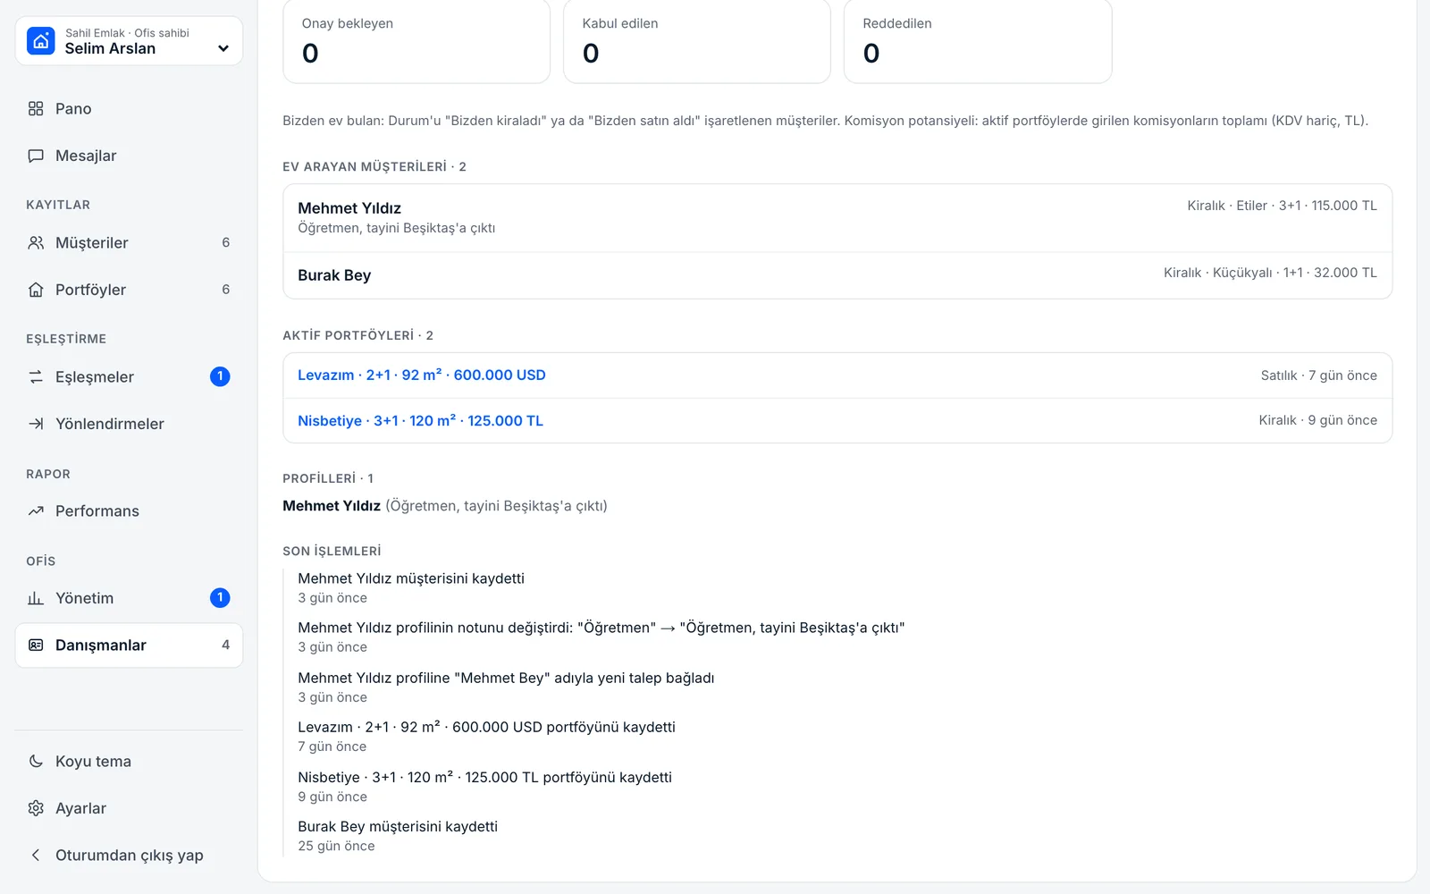Open the Pano menu item
This screenshot has width=1430, height=894.
(129, 108)
